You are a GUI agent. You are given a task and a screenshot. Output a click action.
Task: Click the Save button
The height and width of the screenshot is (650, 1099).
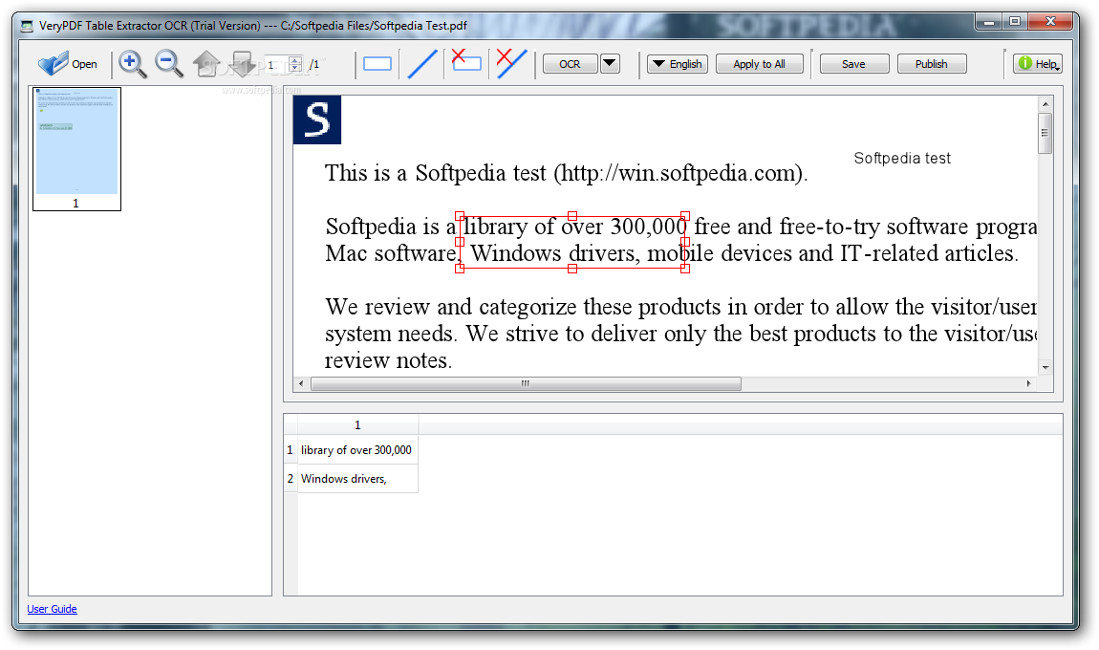pyautogui.click(x=853, y=64)
